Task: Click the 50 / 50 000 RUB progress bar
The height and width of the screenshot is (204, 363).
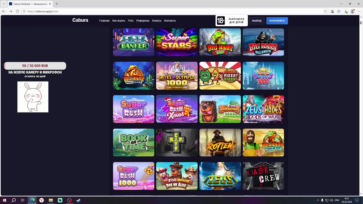Action: (x=35, y=66)
